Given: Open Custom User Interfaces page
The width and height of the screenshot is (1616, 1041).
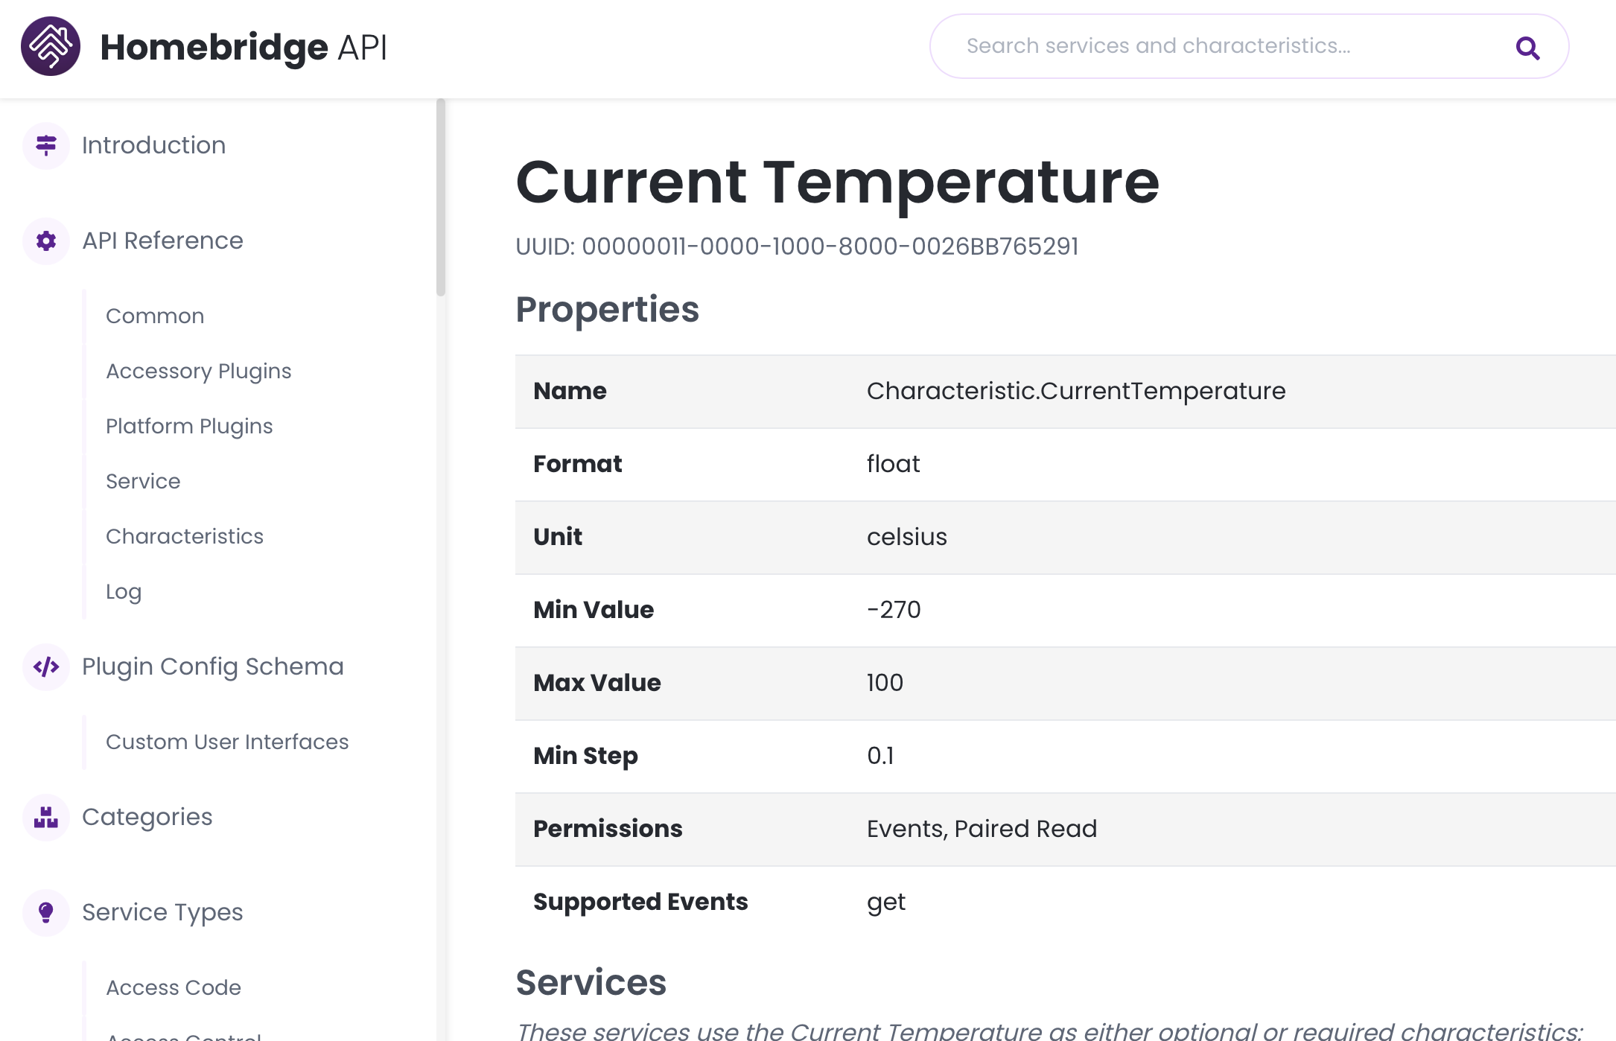Looking at the screenshot, I should pos(227,742).
